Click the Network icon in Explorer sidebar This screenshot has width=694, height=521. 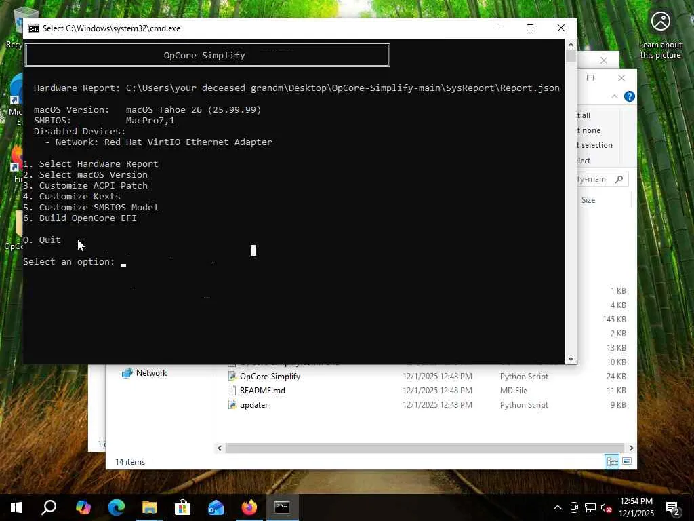point(127,373)
